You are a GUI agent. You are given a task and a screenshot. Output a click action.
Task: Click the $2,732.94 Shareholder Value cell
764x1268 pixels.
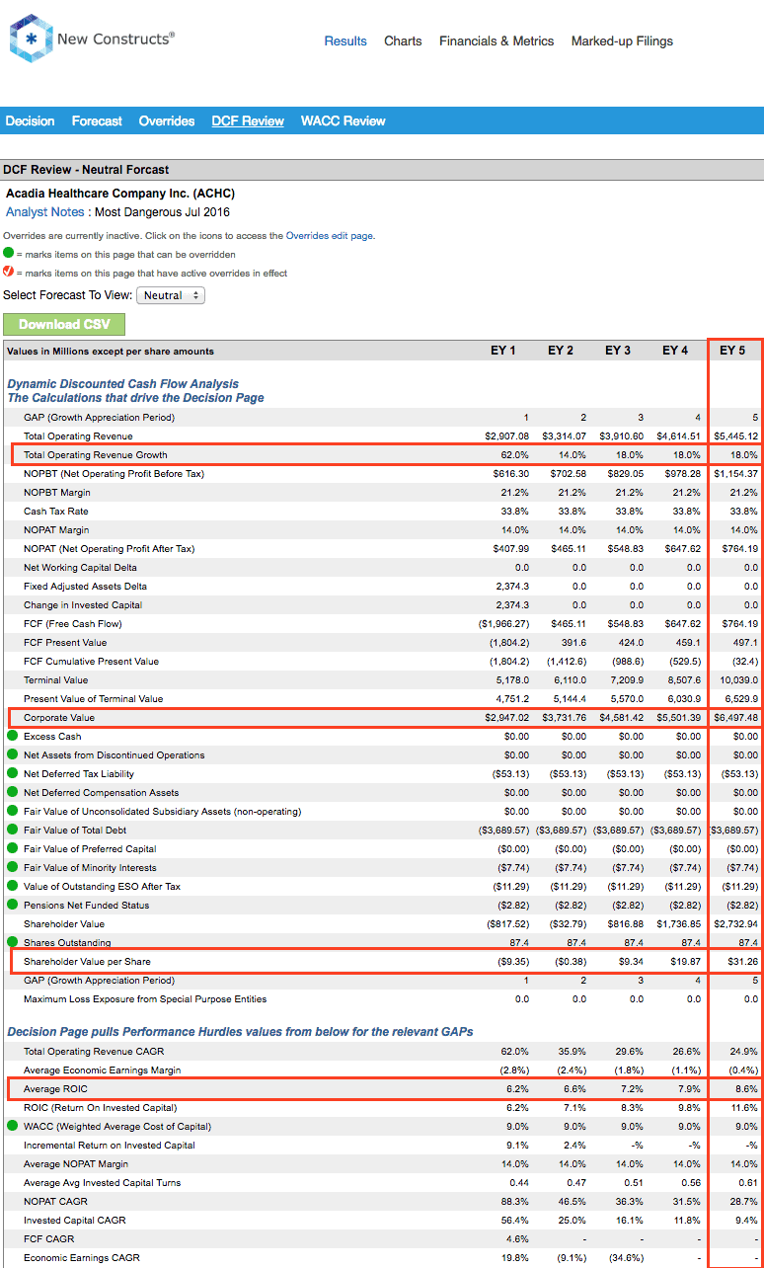(735, 924)
